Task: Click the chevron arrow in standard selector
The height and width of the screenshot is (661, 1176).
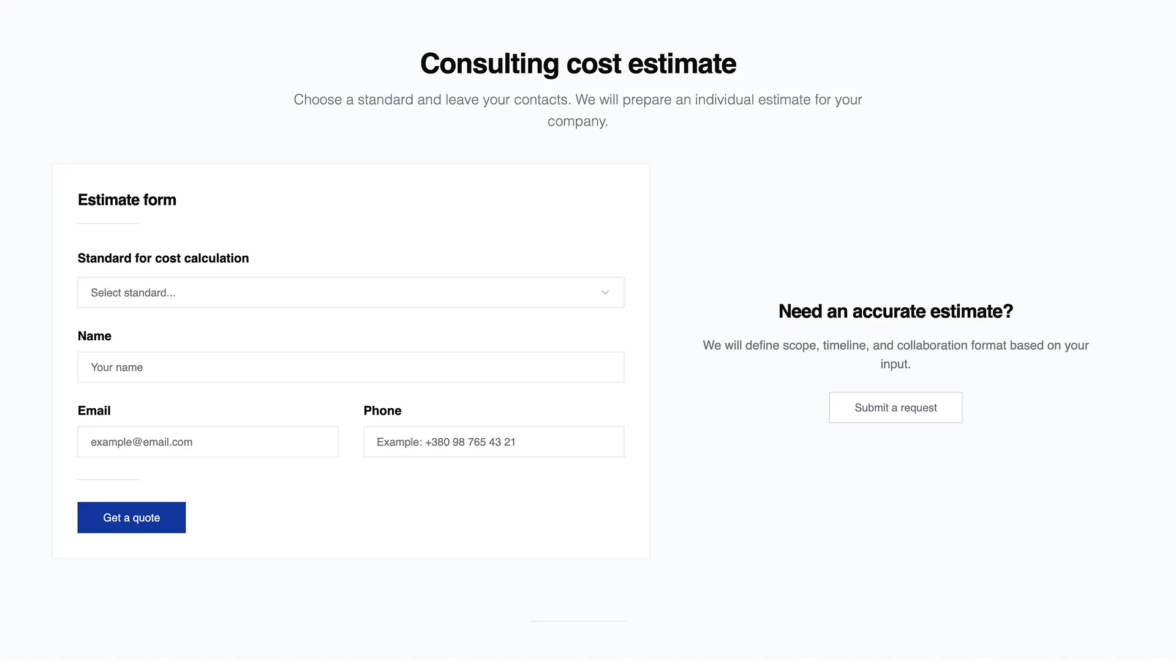Action: coord(605,293)
